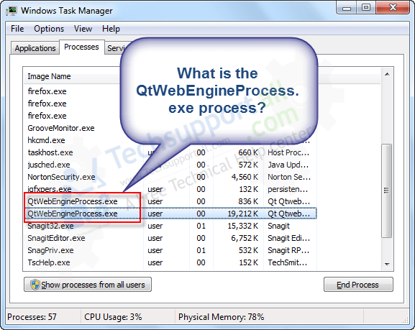Click Processes: 57 in status bar

(32, 317)
